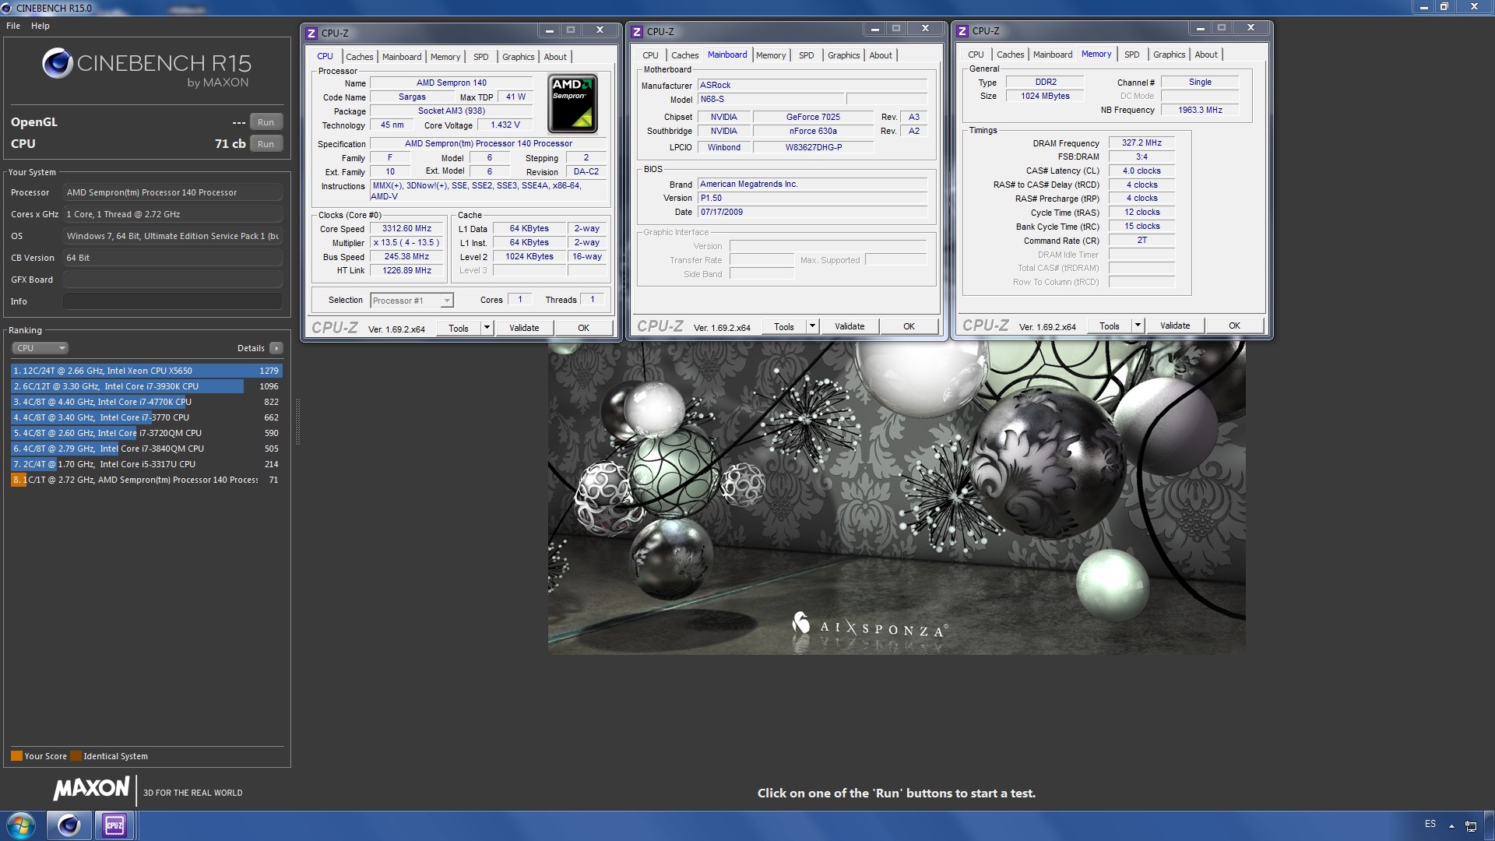Click Validate in Memory CPU-Z window
Viewport: 1495px width, 841px height.
(x=1175, y=325)
